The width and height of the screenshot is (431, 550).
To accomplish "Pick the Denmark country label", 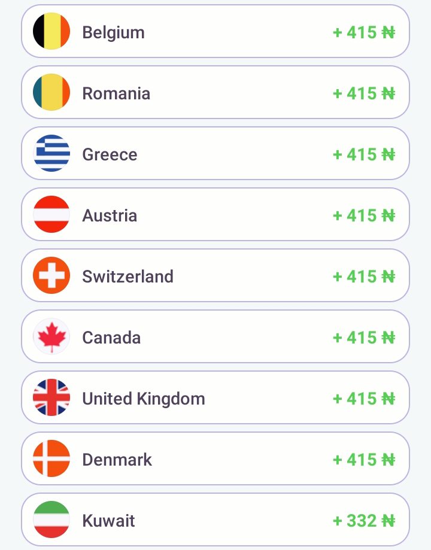I will coord(117,460).
